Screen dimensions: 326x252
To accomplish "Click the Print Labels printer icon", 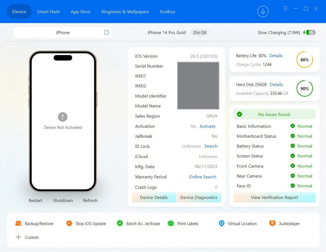I will click(x=171, y=223).
